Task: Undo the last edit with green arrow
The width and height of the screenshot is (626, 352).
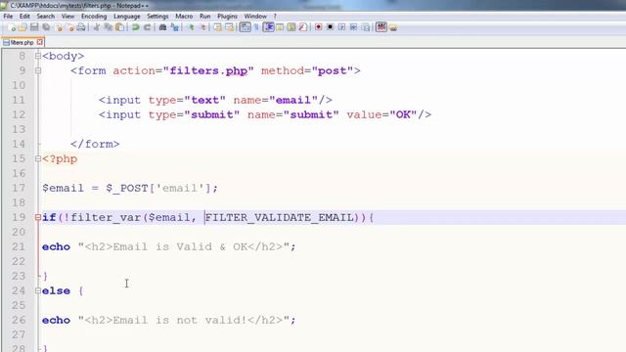Action: pos(136,27)
